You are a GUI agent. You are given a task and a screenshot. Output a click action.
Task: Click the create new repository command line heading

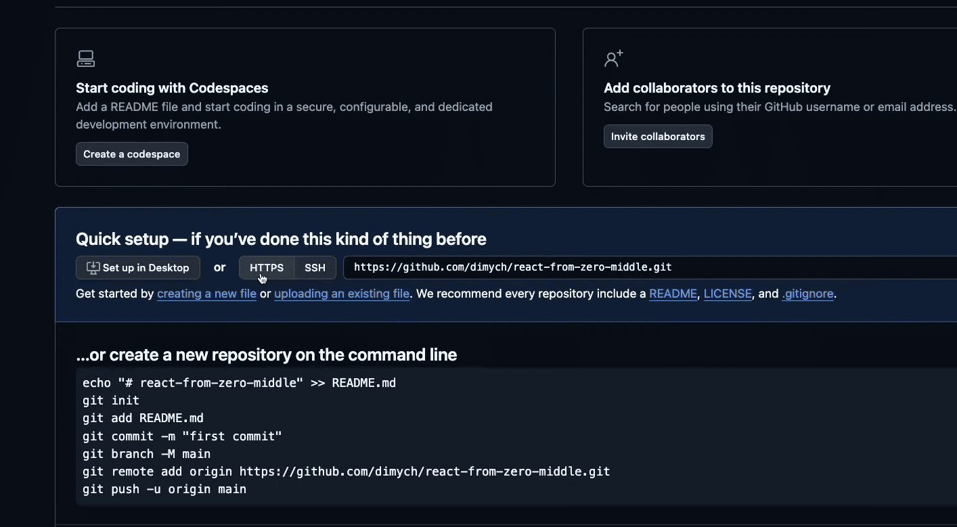pos(266,354)
